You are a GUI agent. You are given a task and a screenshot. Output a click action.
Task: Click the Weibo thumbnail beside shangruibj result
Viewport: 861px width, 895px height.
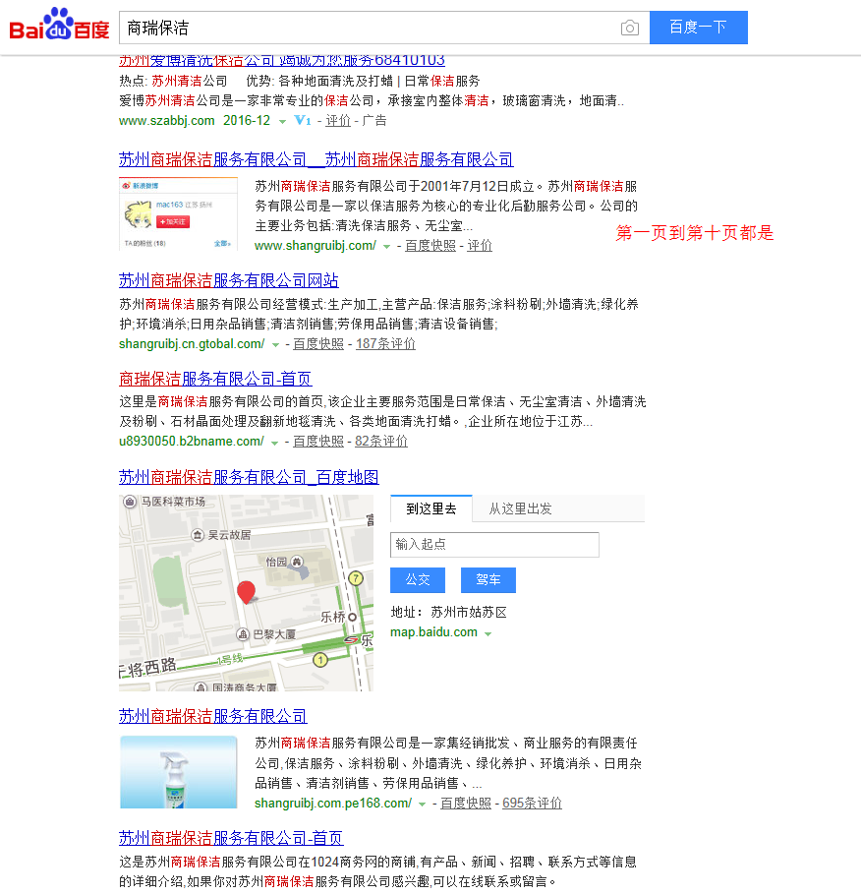coord(178,214)
